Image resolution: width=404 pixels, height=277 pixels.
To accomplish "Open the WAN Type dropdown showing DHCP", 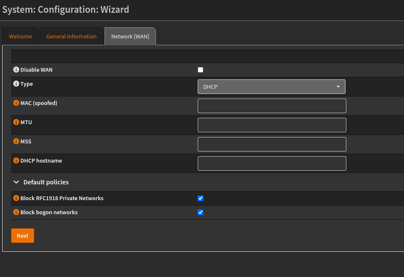I will 271,87.
